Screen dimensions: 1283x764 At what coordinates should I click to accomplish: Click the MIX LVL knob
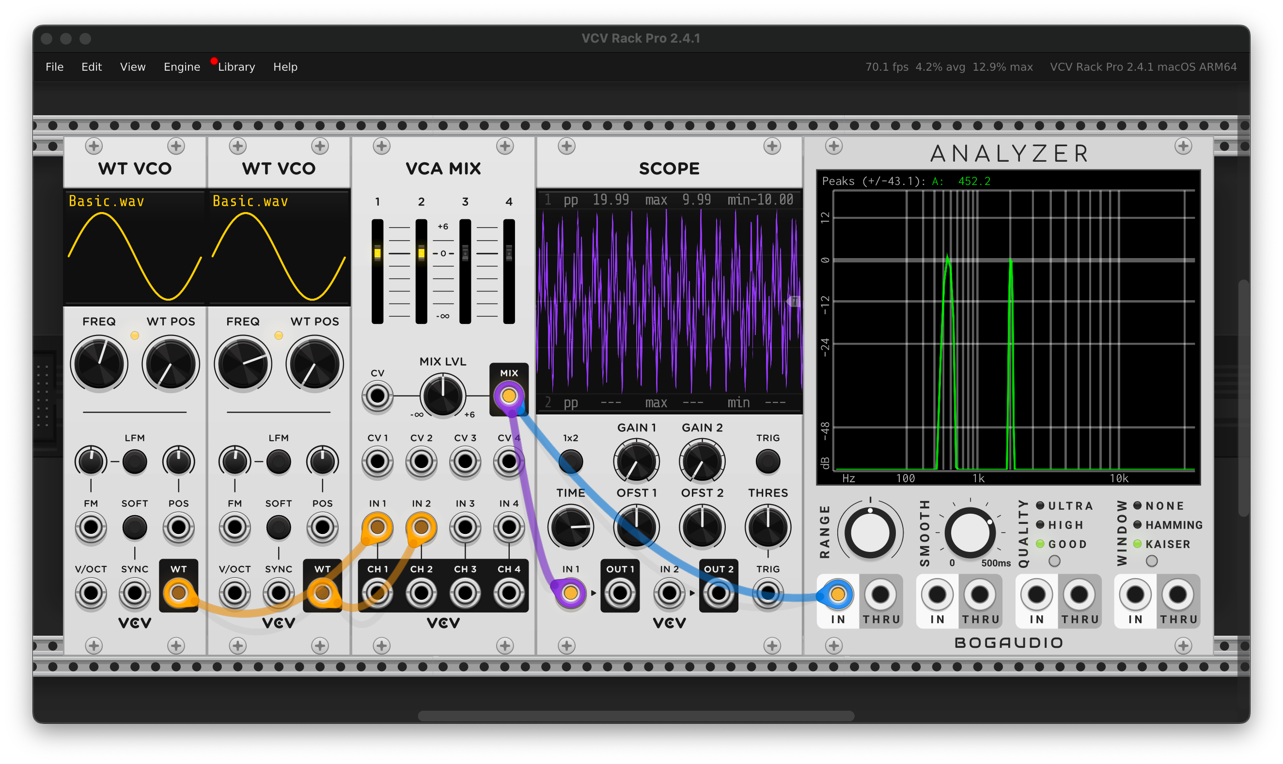tap(443, 396)
